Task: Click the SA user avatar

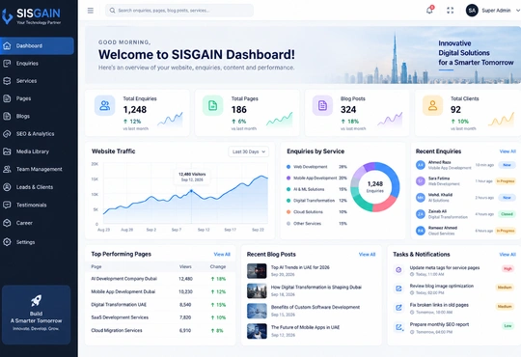Action: pos(472,11)
